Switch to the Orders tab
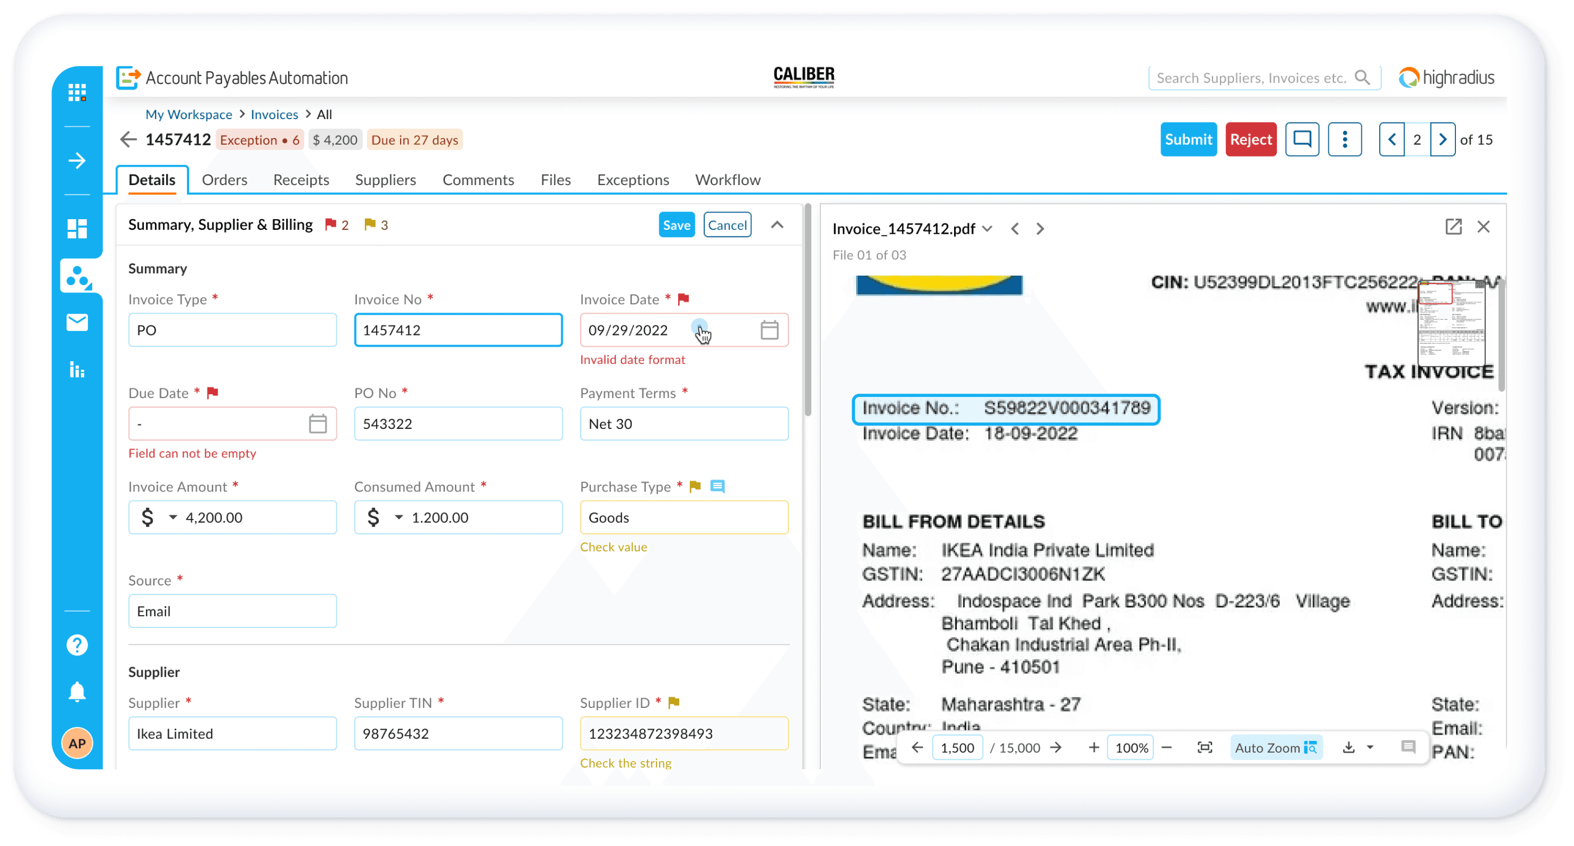 [x=225, y=179]
